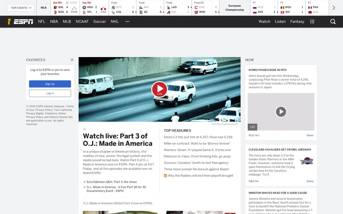The height and width of the screenshot is (214, 343).
Task: Open headline about Ichiro's 2 hits
Action: (198, 137)
